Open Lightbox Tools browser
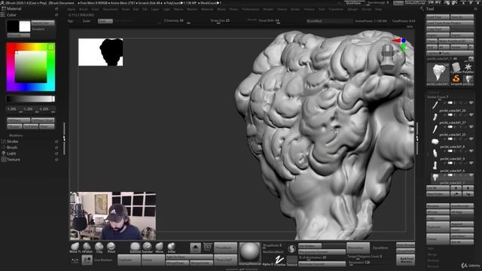The image size is (482, 271). 450,53
